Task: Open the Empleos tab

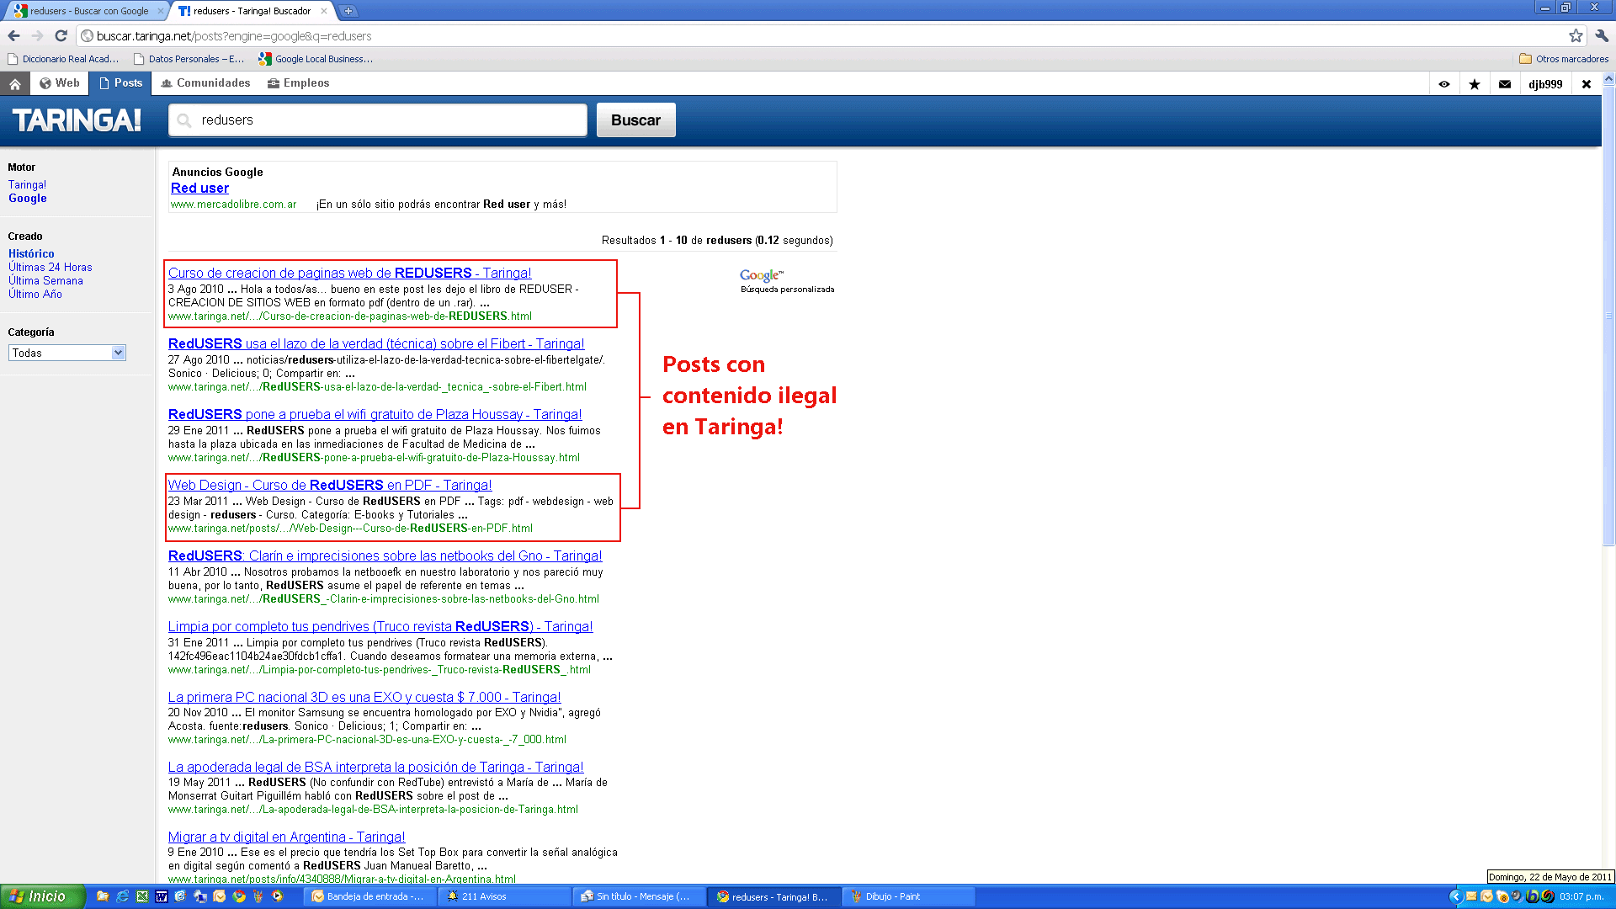Action: (x=298, y=83)
